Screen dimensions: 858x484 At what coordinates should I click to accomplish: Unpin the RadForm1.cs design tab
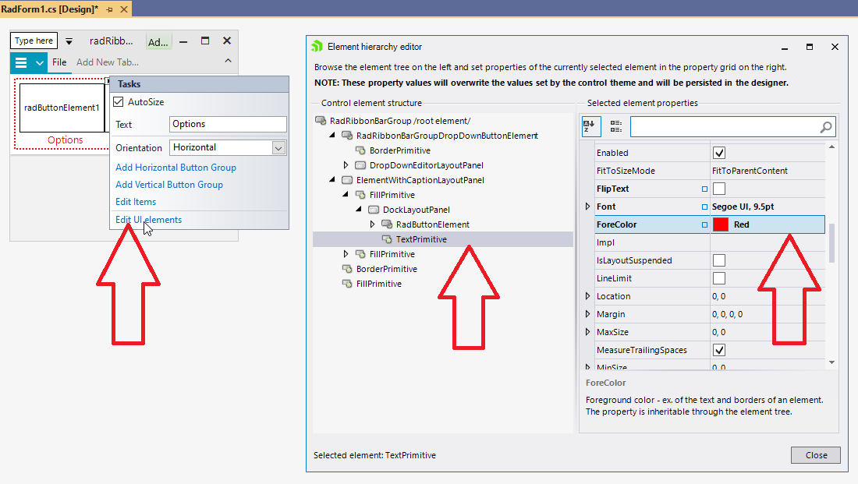109,9
